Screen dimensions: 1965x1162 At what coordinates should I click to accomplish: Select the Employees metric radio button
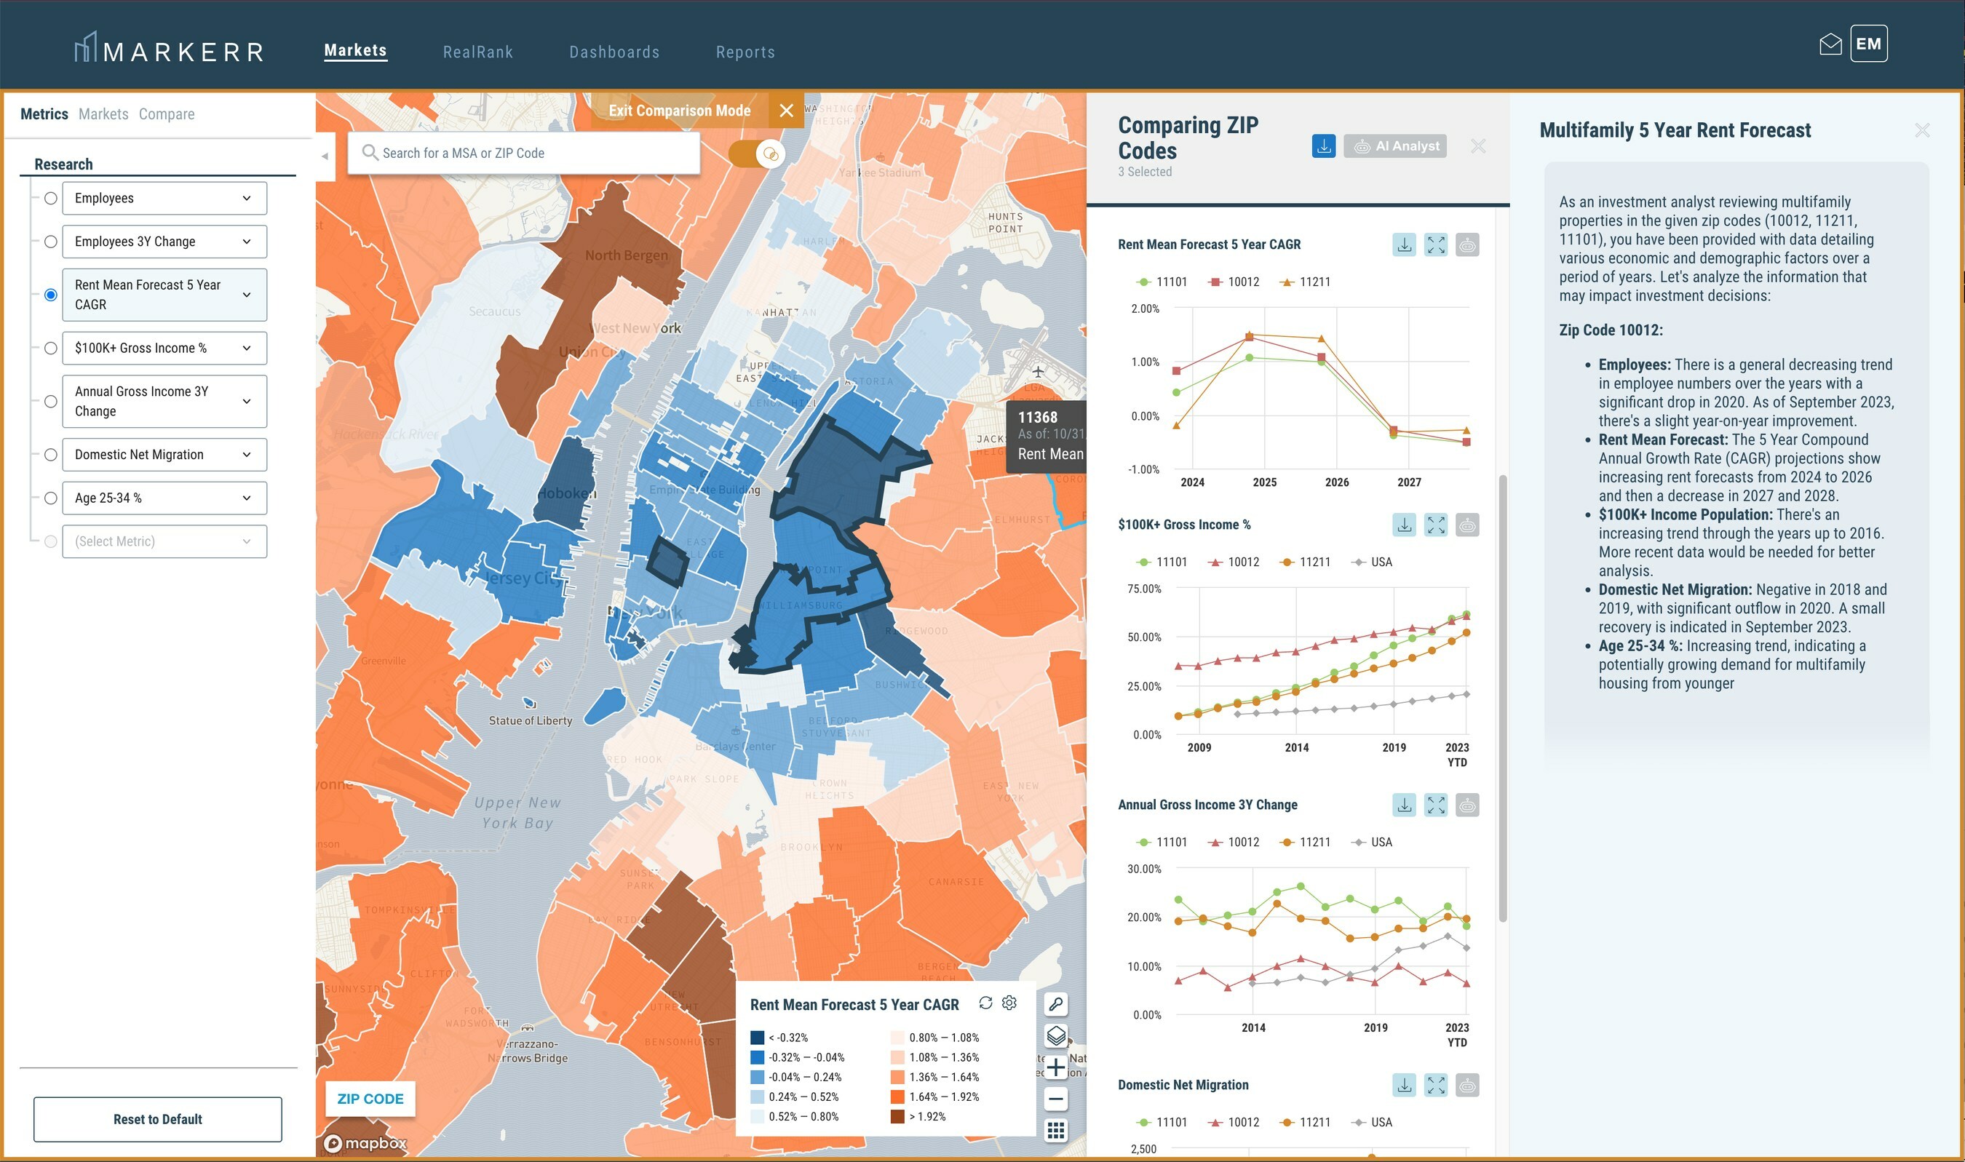click(x=51, y=198)
